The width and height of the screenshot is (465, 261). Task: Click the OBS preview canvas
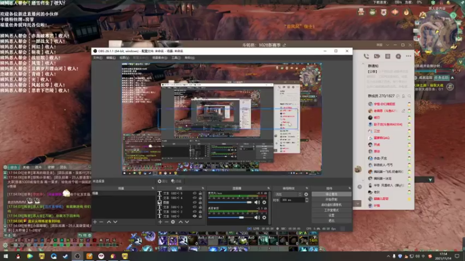[x=222, y=118]
